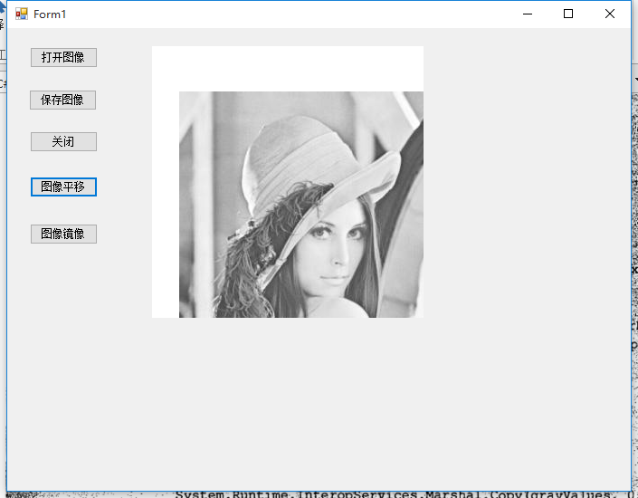Image resolution: width=638 pixels, height=498 pixels.
Task: Click the Form1 application icon in title bar
Action: [x=22, y=14]
